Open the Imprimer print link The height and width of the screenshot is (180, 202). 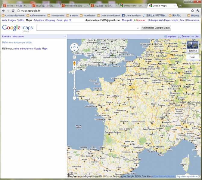click(172, 36)
